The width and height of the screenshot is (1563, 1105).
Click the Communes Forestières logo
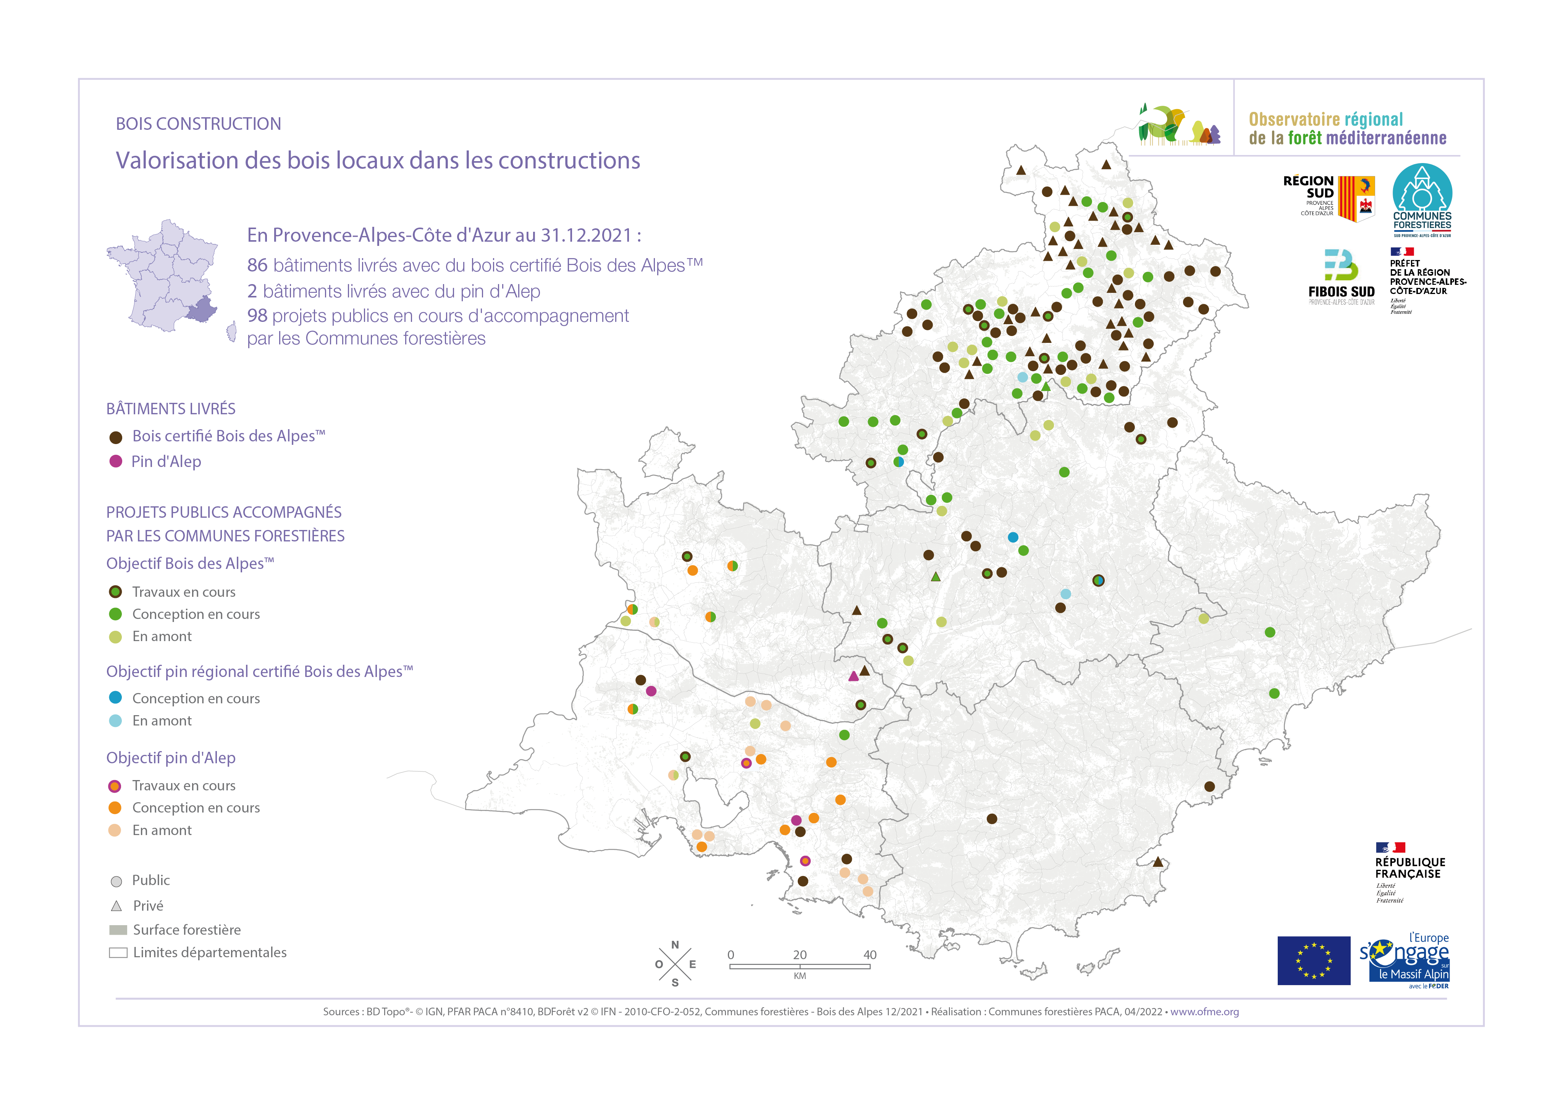pos(1422,200)
